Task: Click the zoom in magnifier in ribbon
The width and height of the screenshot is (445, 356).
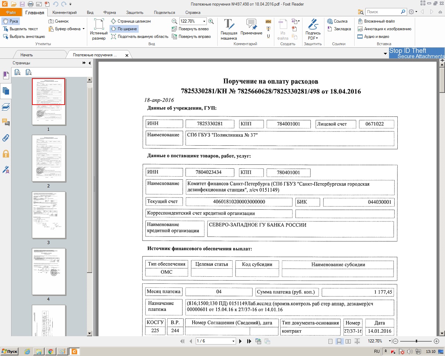Action: click(x=211, y=21)
